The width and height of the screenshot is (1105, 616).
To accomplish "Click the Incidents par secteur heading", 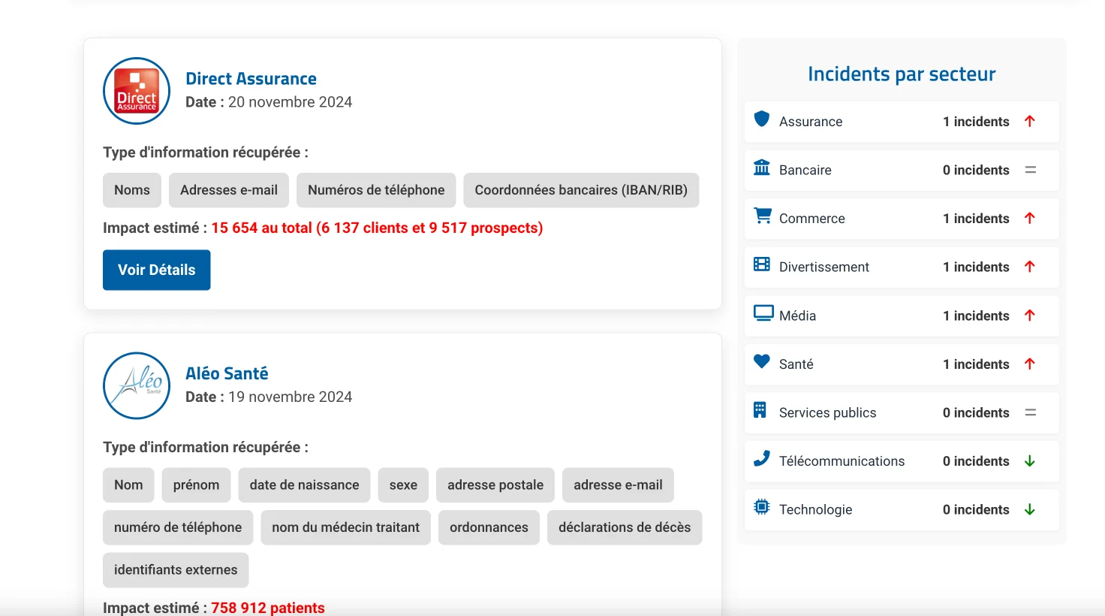I will 902,74.
